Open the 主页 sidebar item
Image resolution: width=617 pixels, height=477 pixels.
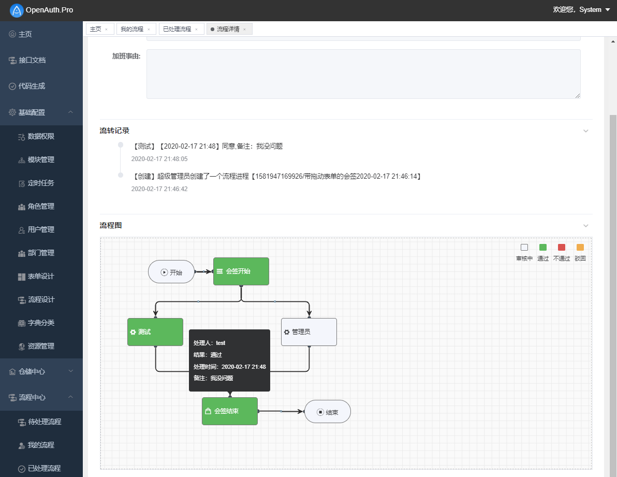(41, 34)
